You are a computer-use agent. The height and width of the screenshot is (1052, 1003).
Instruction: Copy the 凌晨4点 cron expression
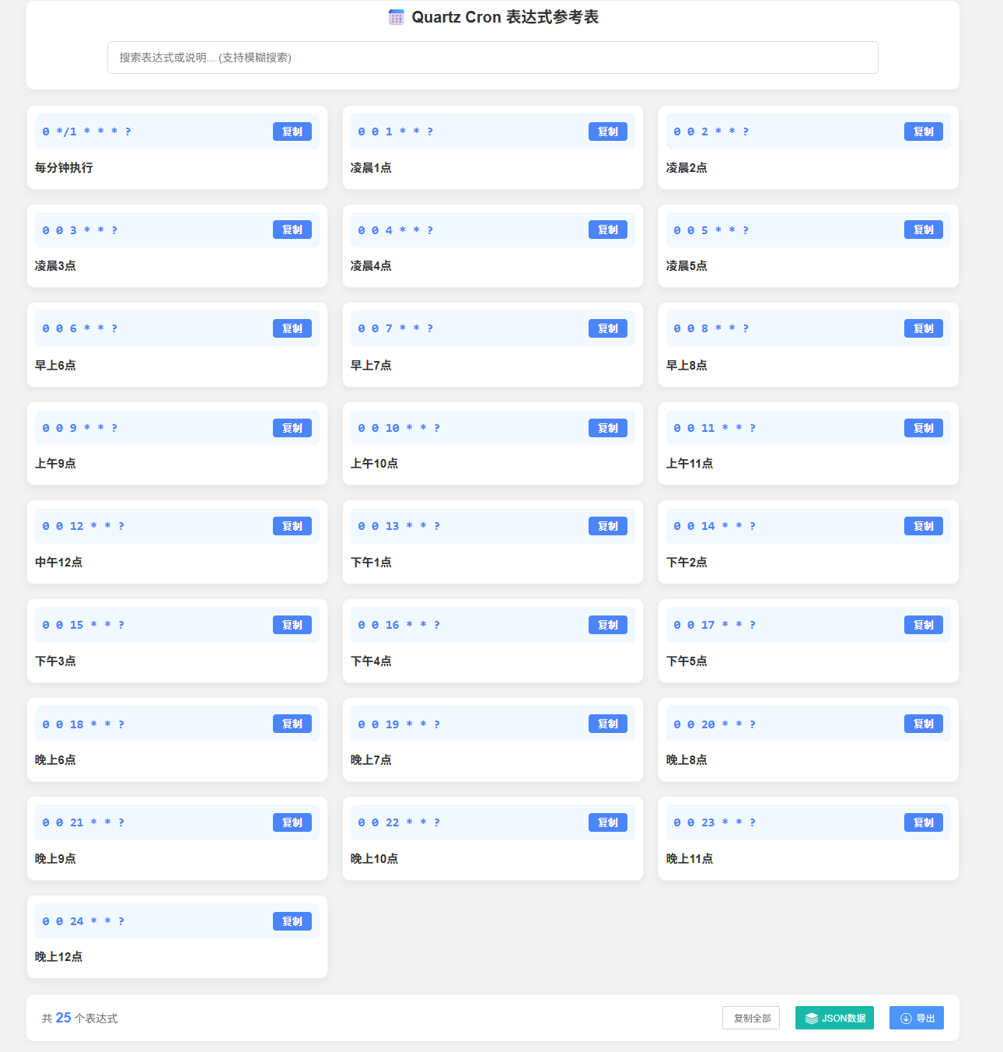point(608,230)
